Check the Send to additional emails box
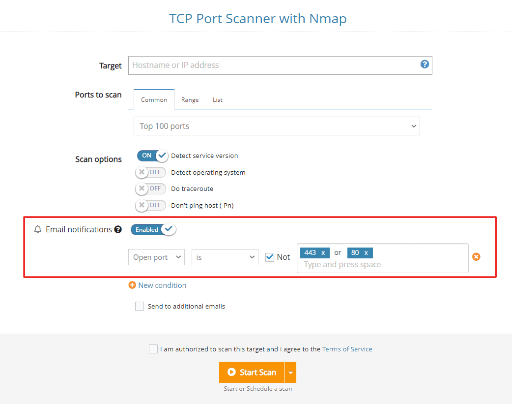The height and width of the screenshot is (407, 512). click(139, 306)
